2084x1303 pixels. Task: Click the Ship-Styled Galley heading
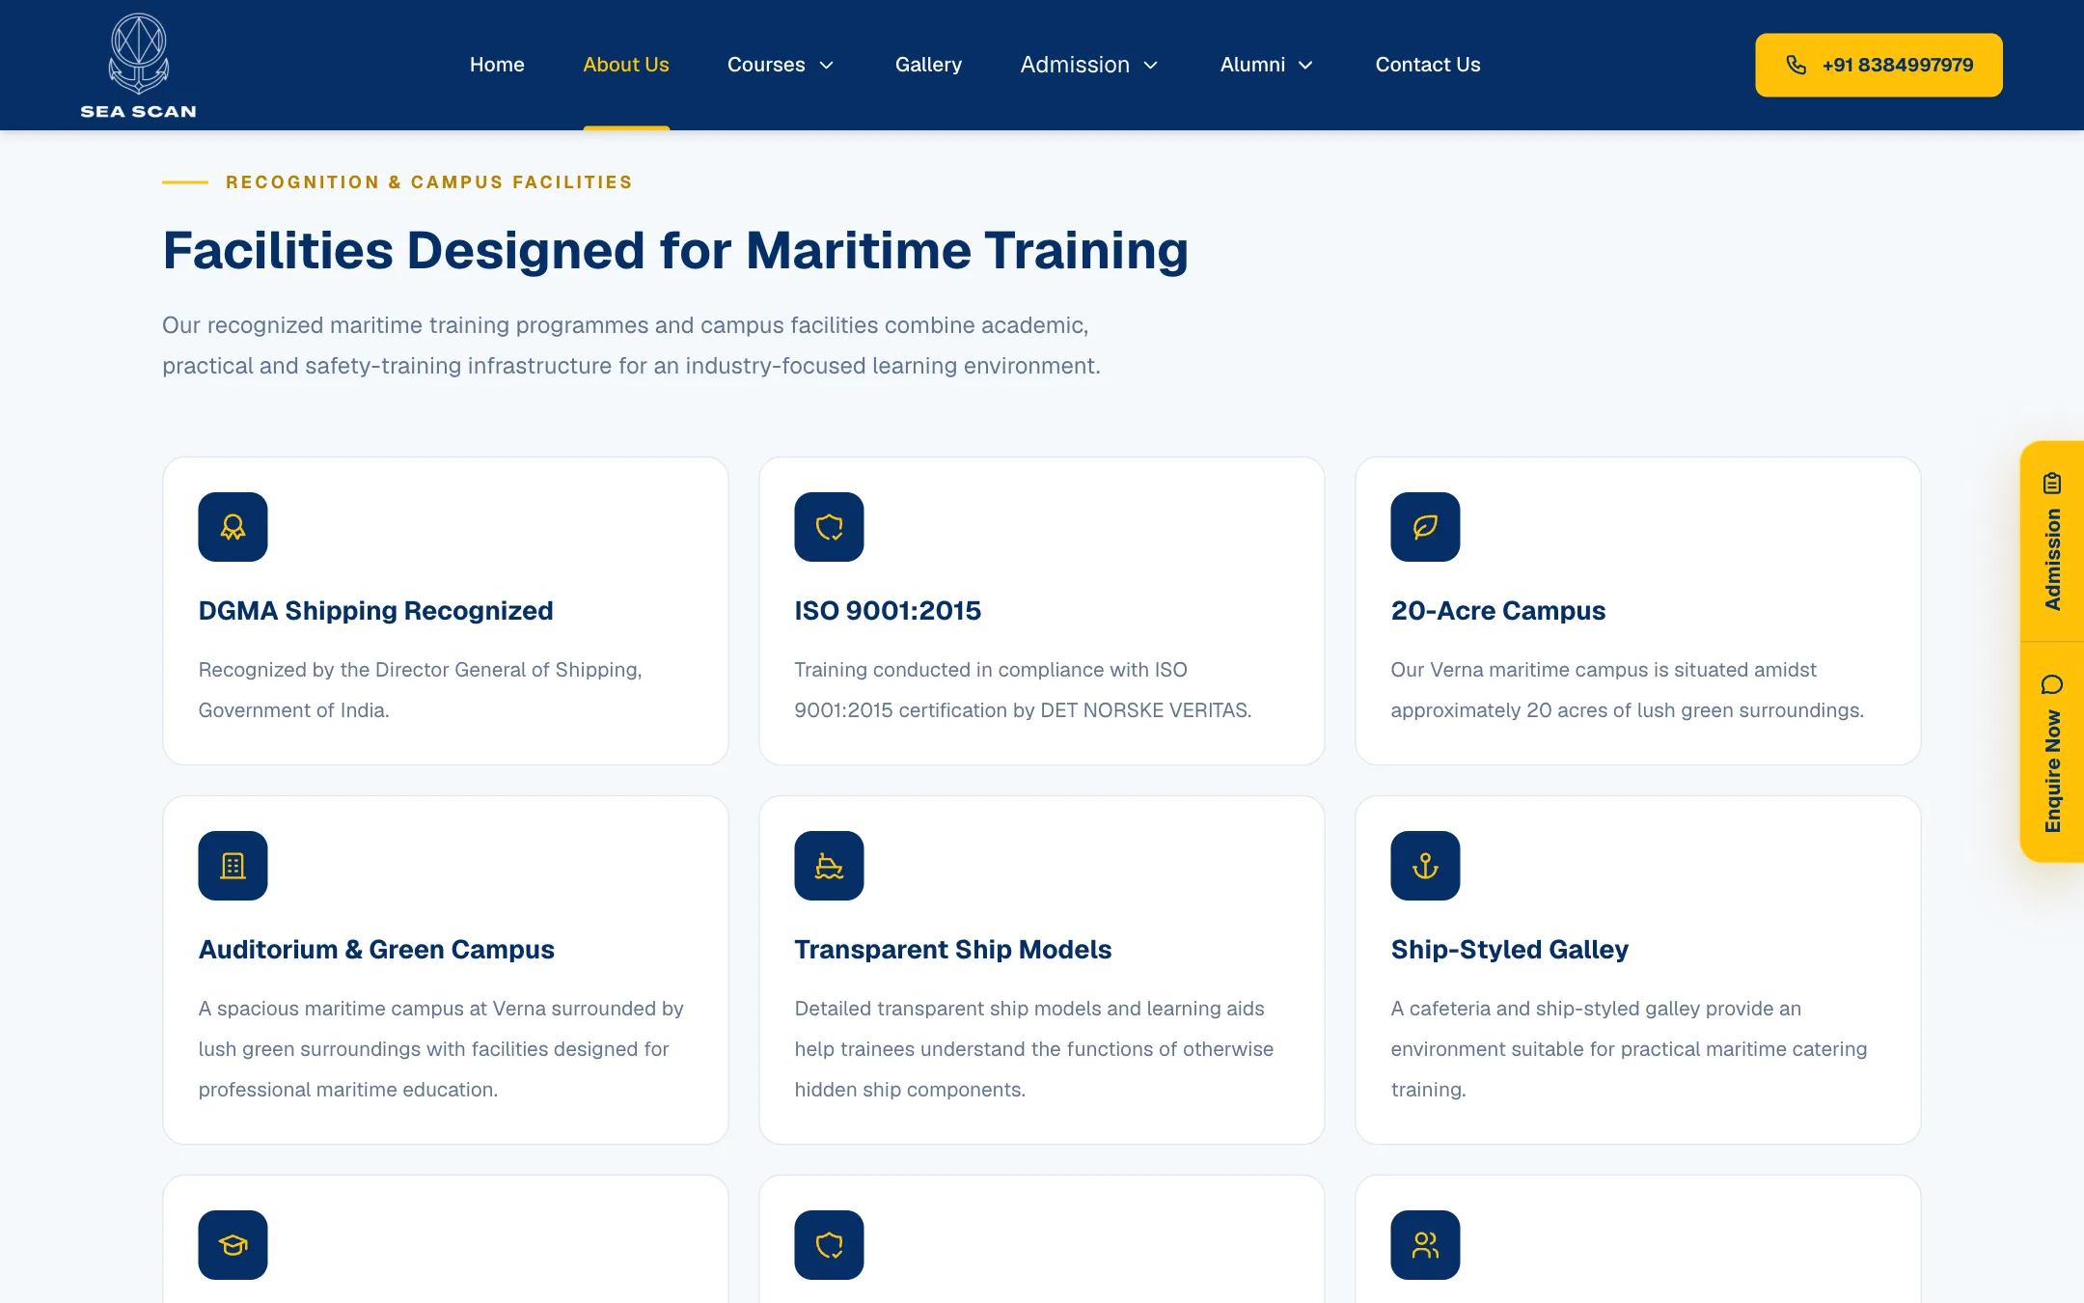[x=1510, y=950]
